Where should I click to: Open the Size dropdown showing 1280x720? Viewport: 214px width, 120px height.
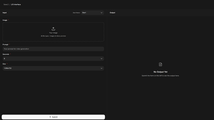point(53,68)
